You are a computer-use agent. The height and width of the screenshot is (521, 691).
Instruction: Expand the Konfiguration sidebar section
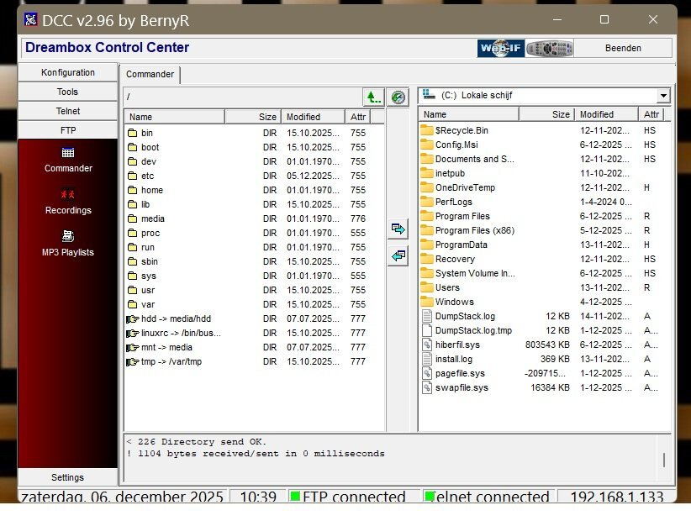pyautogui.click(x=68, y=72)
